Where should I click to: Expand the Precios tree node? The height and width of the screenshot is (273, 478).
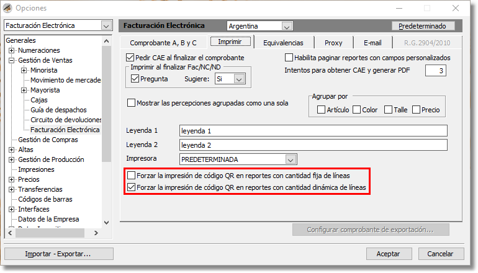coord(11,179)
